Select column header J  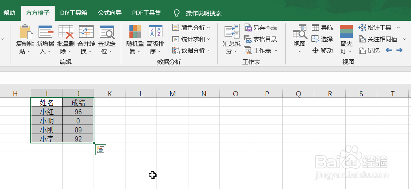[x=78, y=94]
